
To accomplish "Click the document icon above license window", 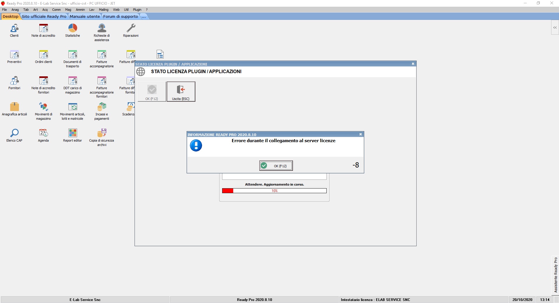I will [x=160, y=54].
